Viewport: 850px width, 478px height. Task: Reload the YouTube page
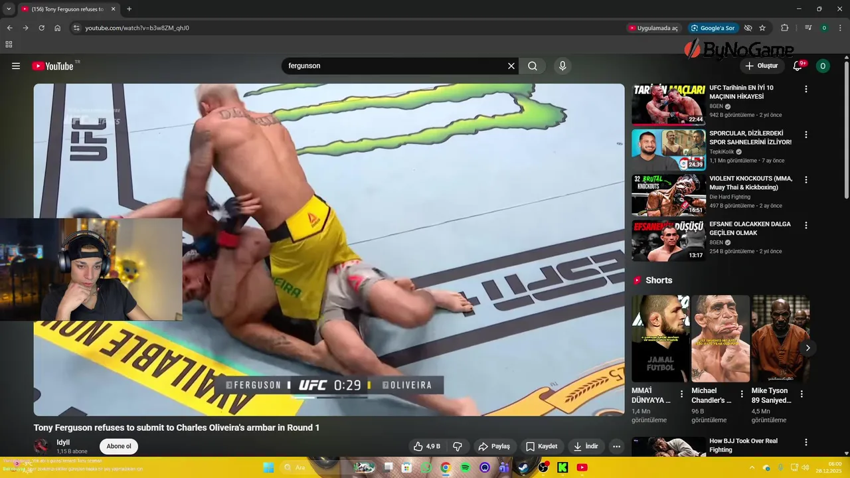(41, 28)
